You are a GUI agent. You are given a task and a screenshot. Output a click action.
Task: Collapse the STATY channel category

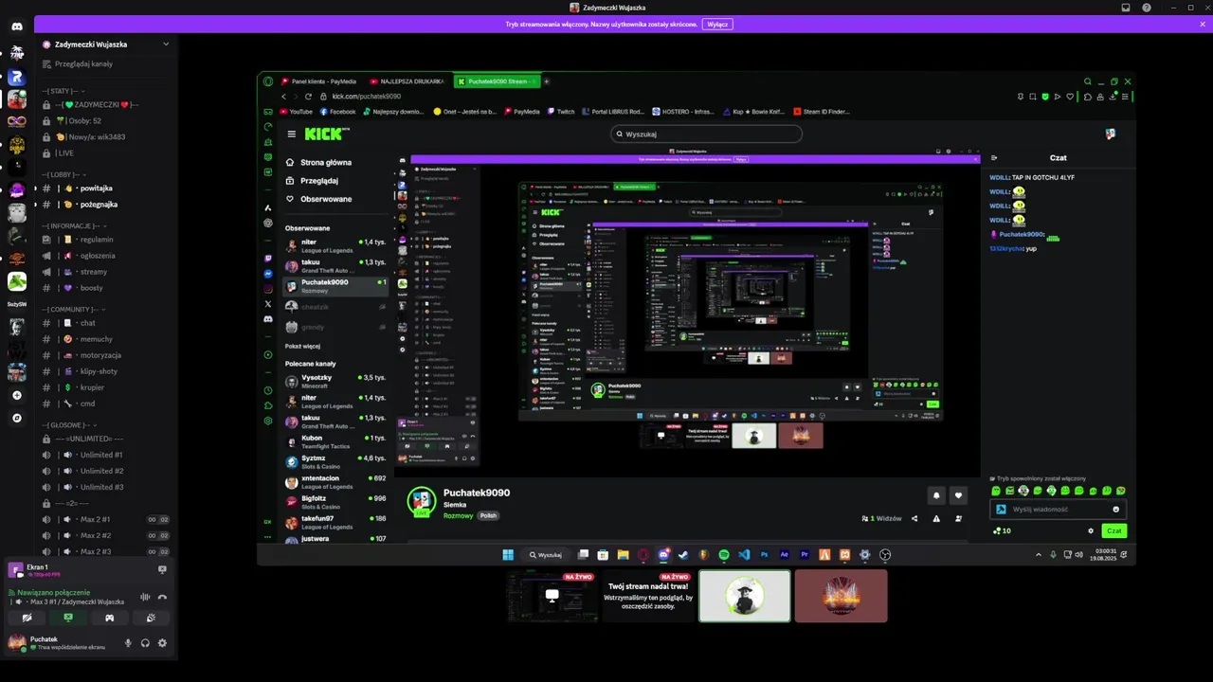[65, 91]
